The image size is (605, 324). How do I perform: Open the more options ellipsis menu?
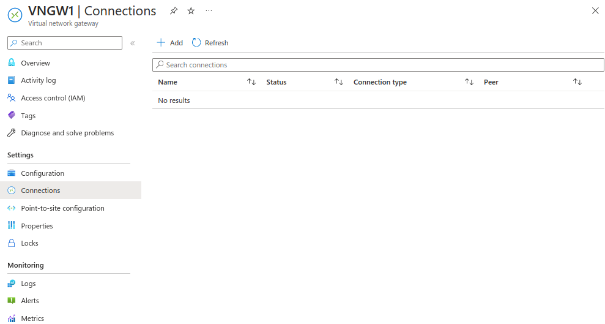(209, 11)
